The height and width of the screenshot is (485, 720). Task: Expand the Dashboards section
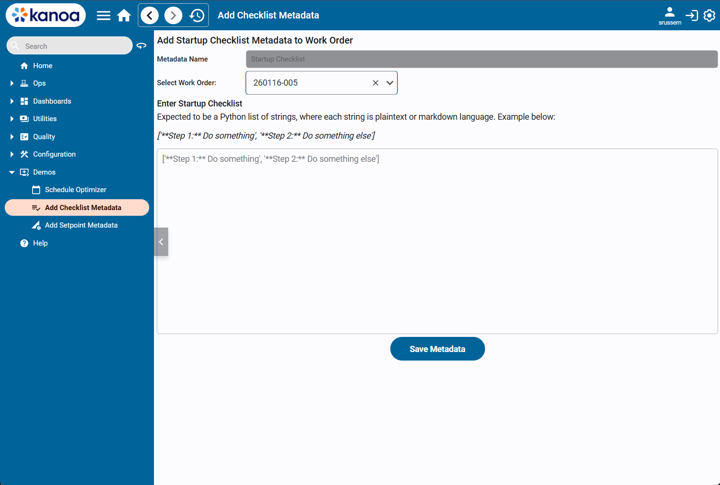click(x=12, y=101)
